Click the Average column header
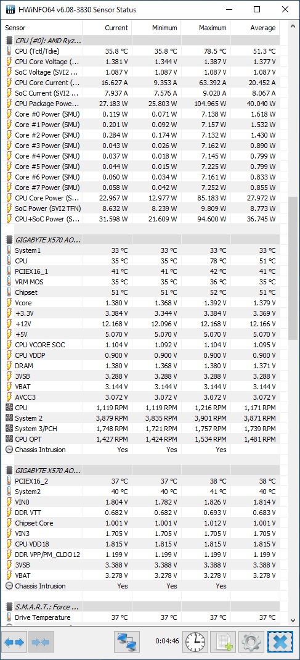300x660 pixels. [255, 28]
